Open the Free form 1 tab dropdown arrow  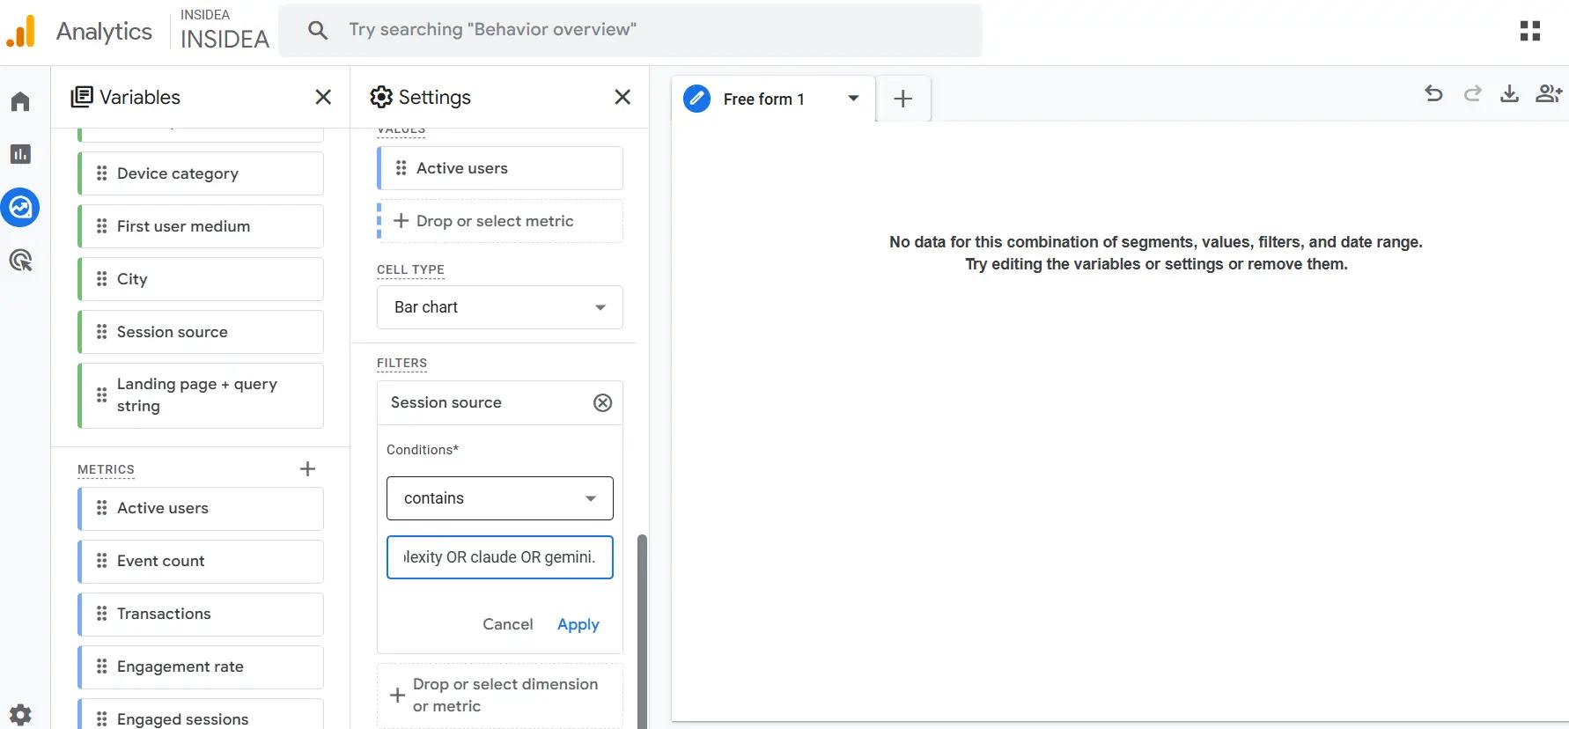[853, 98]
